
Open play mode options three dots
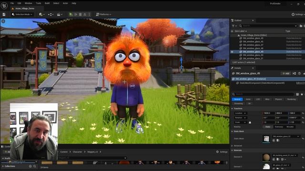click(89, 14)
